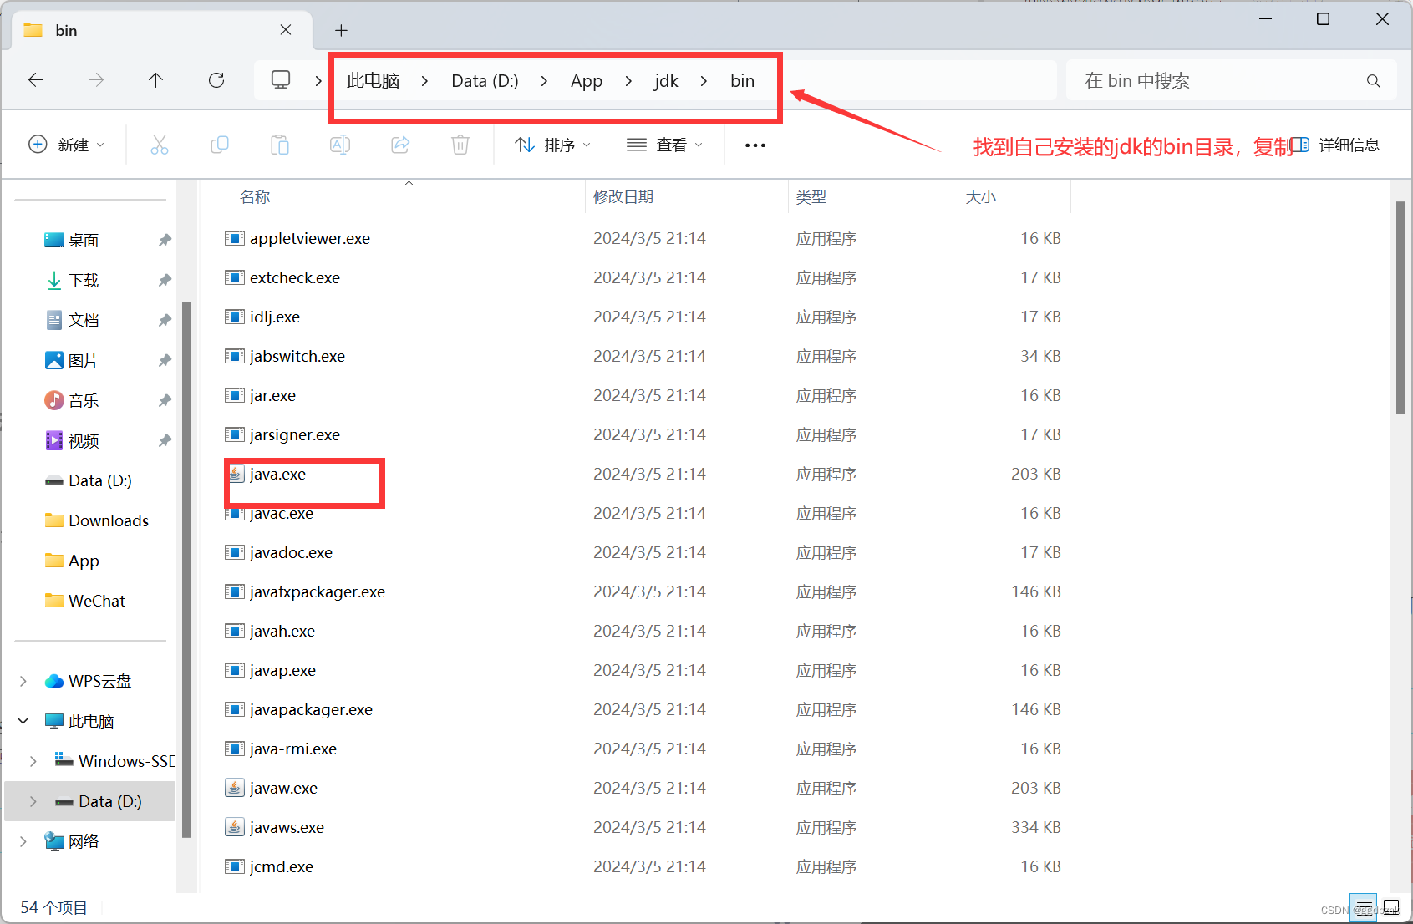Unpin 下载 using its pin icon
The image size is (1413, 924).
(165, 281)
